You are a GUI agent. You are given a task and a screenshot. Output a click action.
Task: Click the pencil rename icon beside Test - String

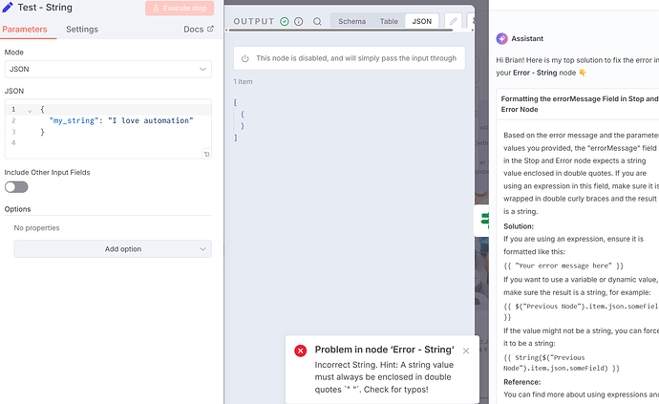[x=8, y=7]
